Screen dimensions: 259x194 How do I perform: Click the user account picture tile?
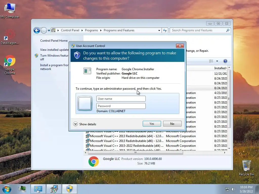84,103
